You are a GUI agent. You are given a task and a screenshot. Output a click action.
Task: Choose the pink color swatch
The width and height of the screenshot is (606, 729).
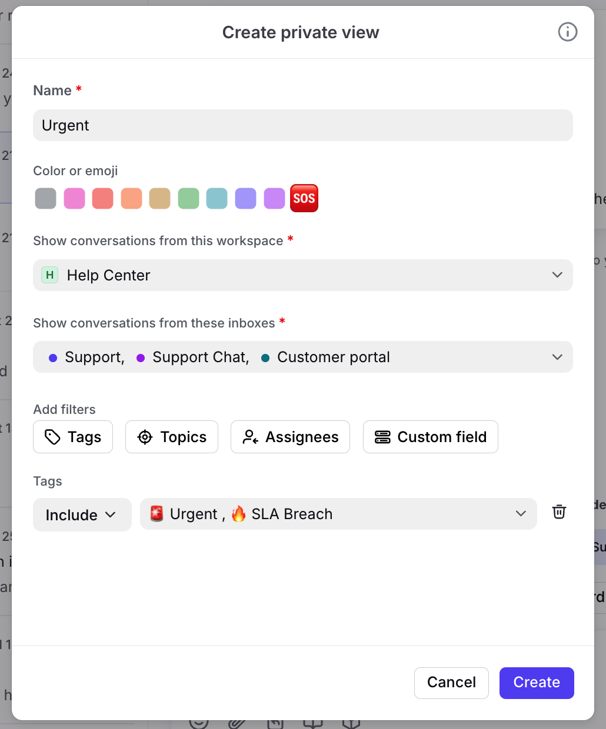74,199
